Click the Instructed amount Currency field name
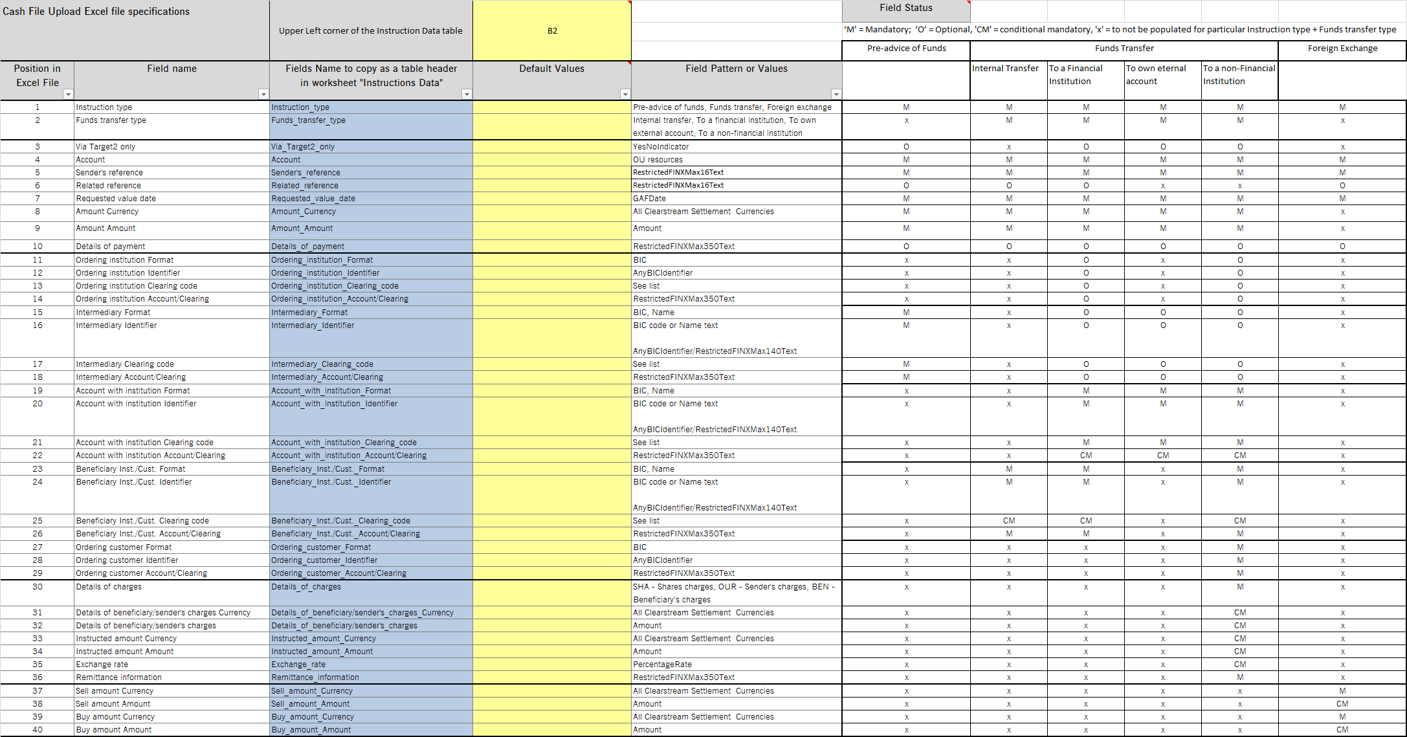The image size is (1407, 737). click(x=172, y=639)
